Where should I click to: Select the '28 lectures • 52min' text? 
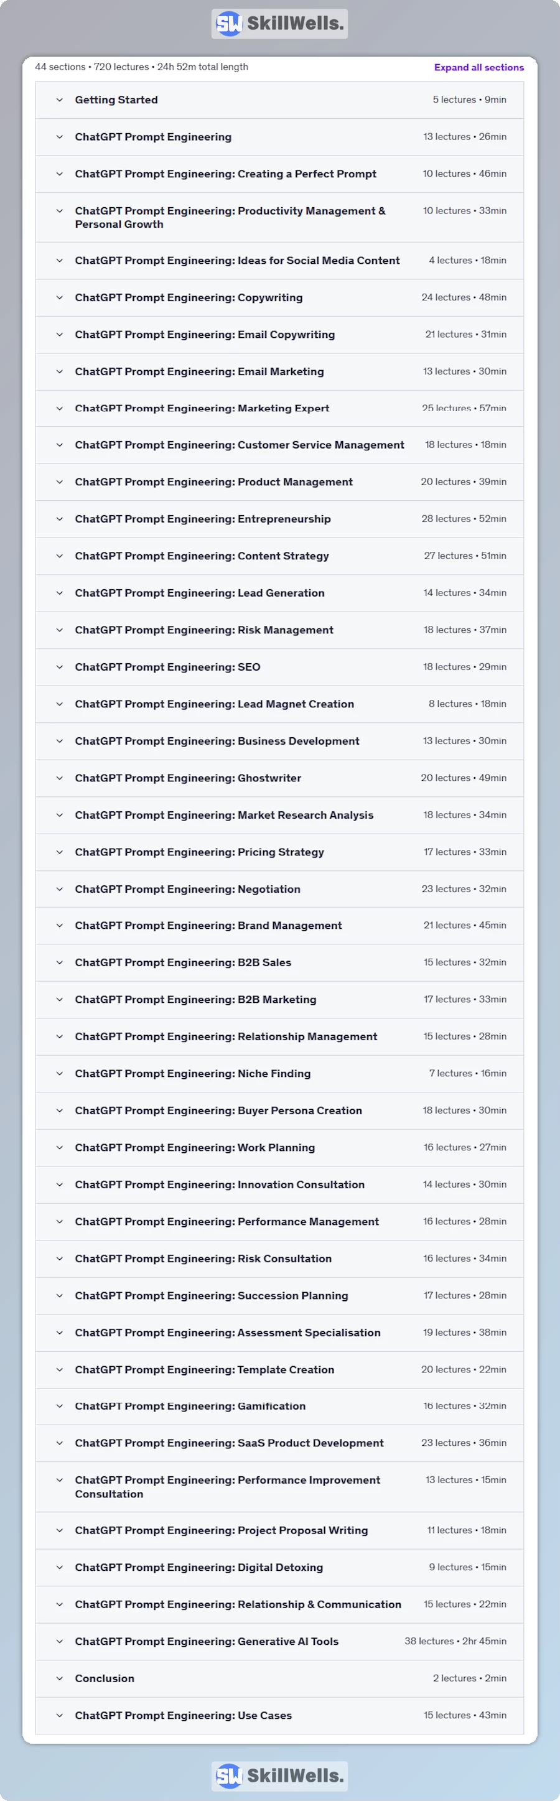(x=464, y=519)
